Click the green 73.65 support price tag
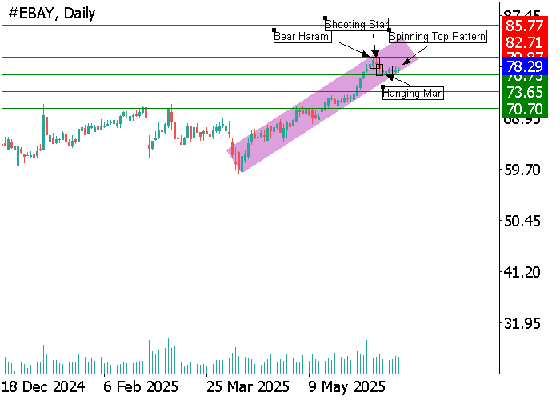This screenshot has width=560, height=400. click(x=525, y=92)
